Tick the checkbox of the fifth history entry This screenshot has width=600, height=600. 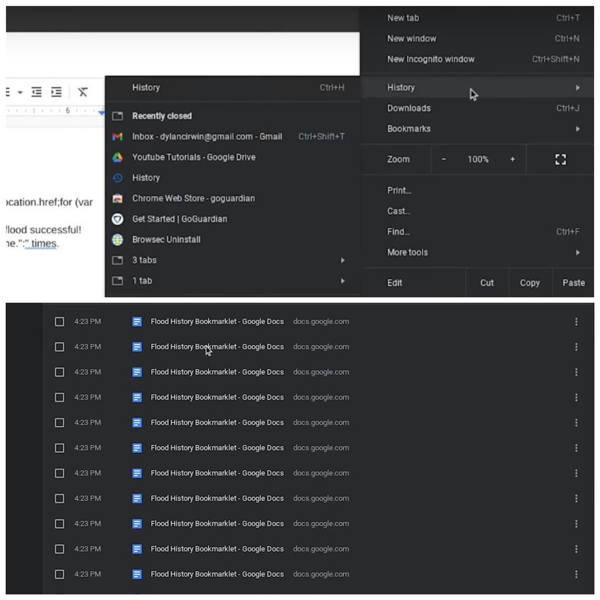tap(59, 423)
